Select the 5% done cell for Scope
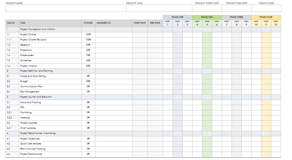Image resolution: width=292 pixels, height=160 pixels. (x=88, y=76)
